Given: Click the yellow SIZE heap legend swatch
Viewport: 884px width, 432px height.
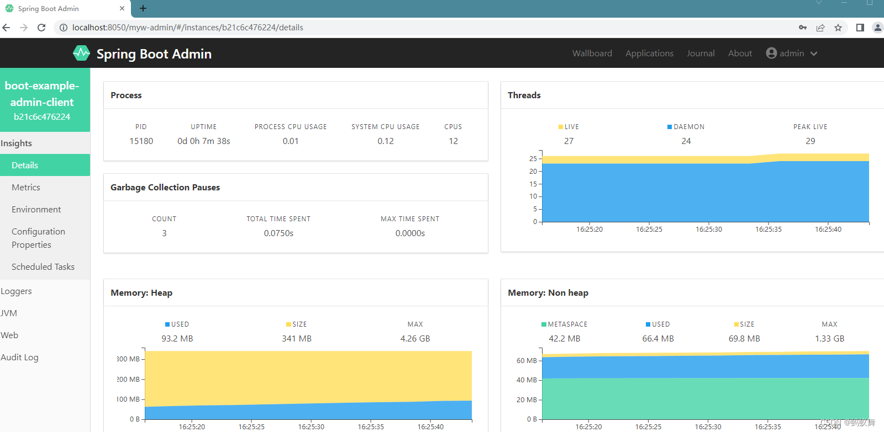Looking at the screenshot, I should coord(288,324).
